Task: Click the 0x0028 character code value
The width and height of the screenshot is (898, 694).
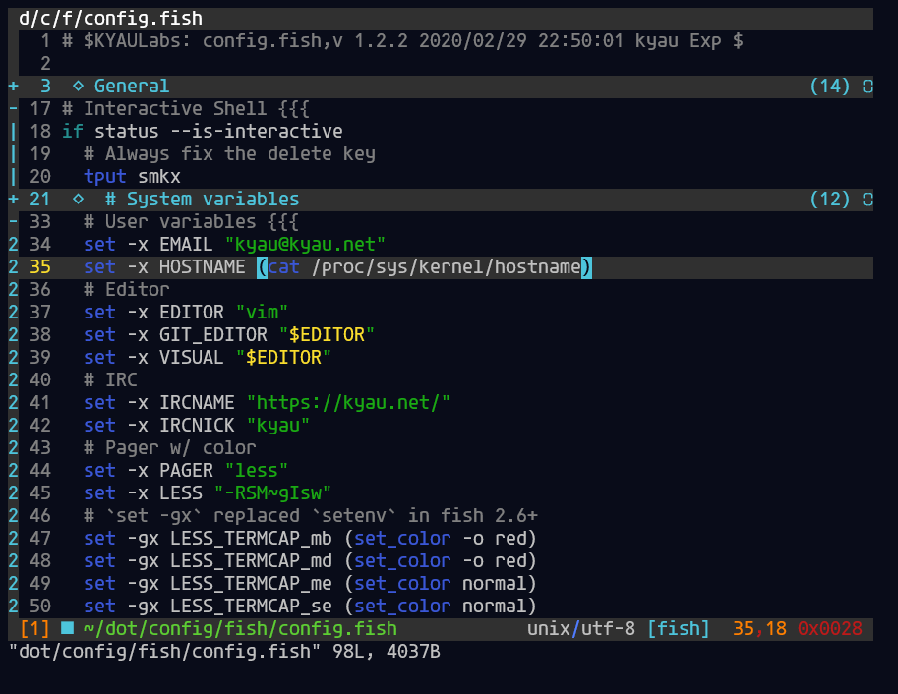Action: tap(830, 629)
